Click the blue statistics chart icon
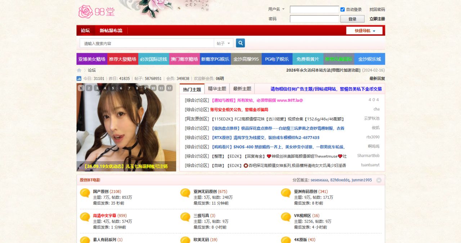 click(79, 78)
